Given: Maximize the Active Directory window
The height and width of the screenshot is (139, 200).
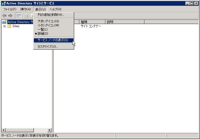Looking at the screenshot, I should click(192, 3).
